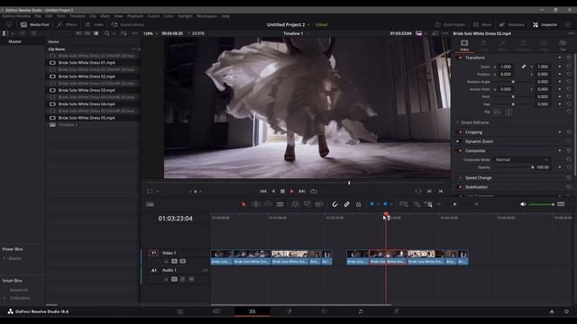The image size is (577, 324).
Task: Switch to the Inspector File tab
Action: click(563, 45)
